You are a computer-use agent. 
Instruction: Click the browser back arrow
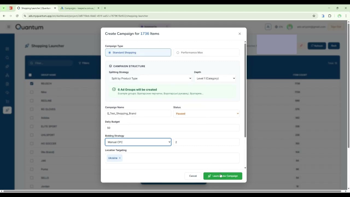(4, 16)
